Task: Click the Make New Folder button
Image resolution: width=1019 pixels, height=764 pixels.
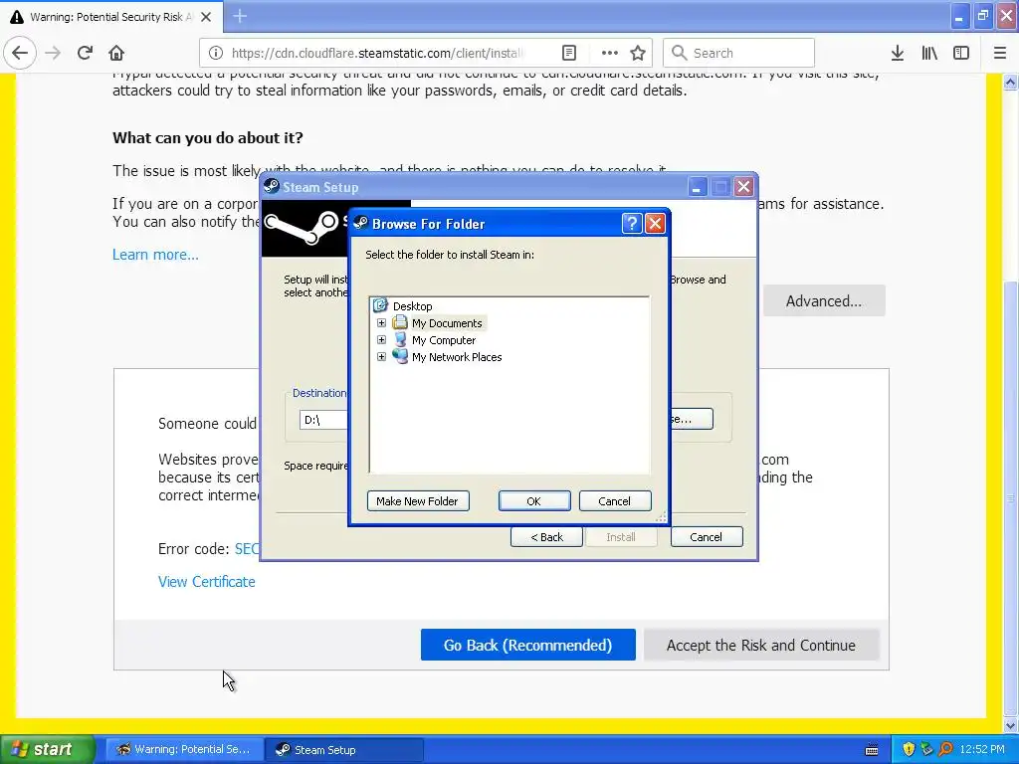Action: [x=418, y=501]
